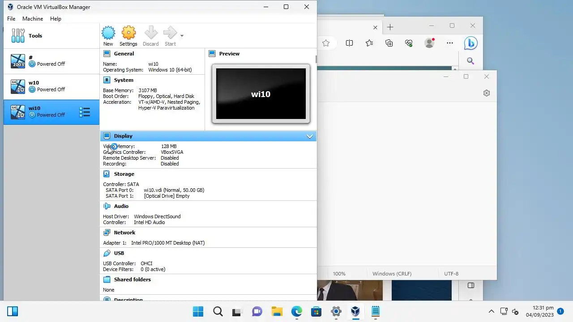Click the USB section icon
573x322 pixels.
point(107,253)
